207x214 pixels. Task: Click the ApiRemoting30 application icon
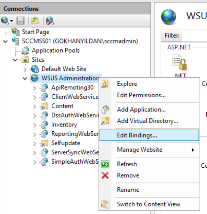point(44,87)
